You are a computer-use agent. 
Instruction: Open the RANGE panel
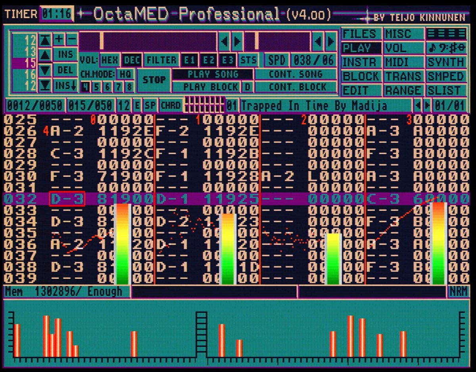[x=404, y=90]
